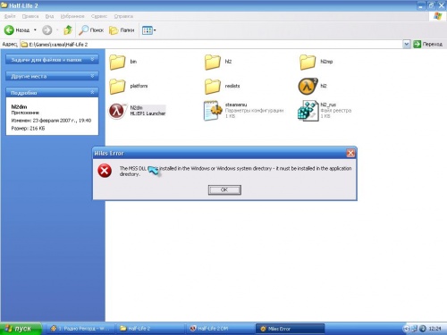Select the hl2dm HL:EP1 Launcher icon

(117, 111)
